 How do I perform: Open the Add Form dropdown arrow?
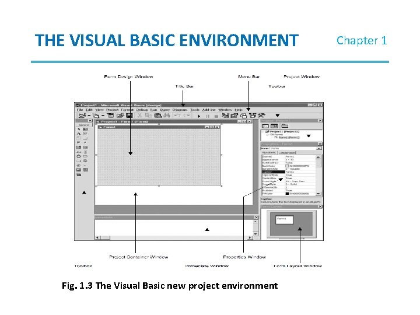point(103,116)
